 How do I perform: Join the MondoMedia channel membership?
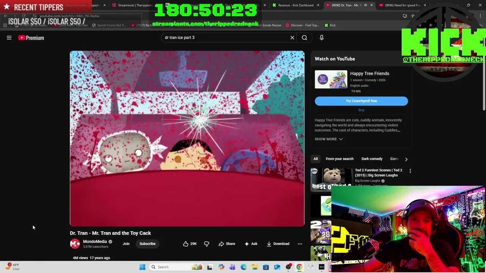(x=126, y=244)
